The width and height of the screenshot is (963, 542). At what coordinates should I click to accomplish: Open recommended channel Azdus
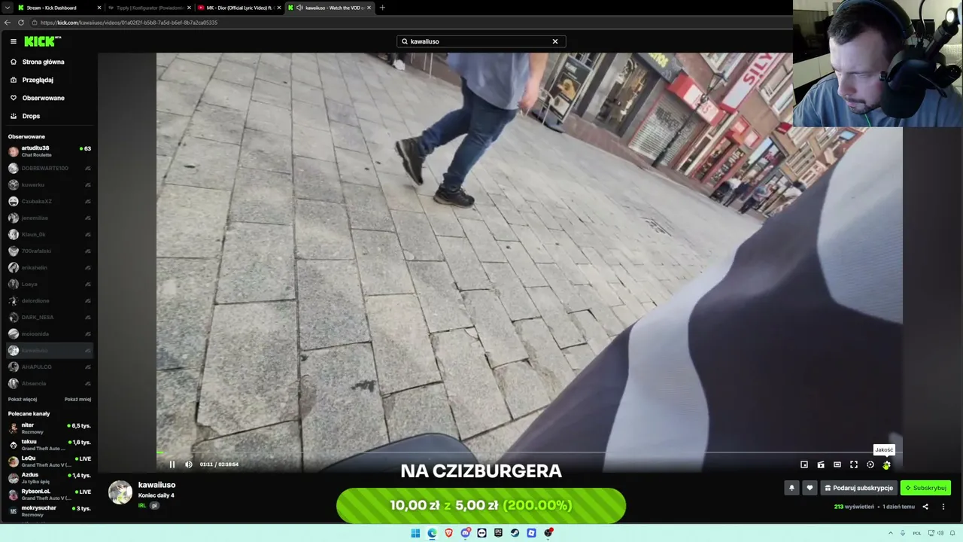click(49, 478)
